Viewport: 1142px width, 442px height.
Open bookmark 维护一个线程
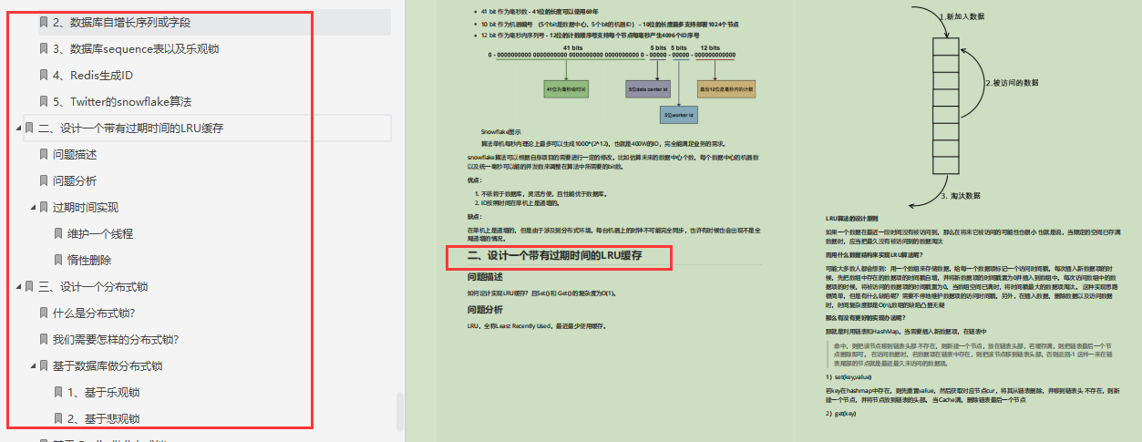tap(100, 233)
